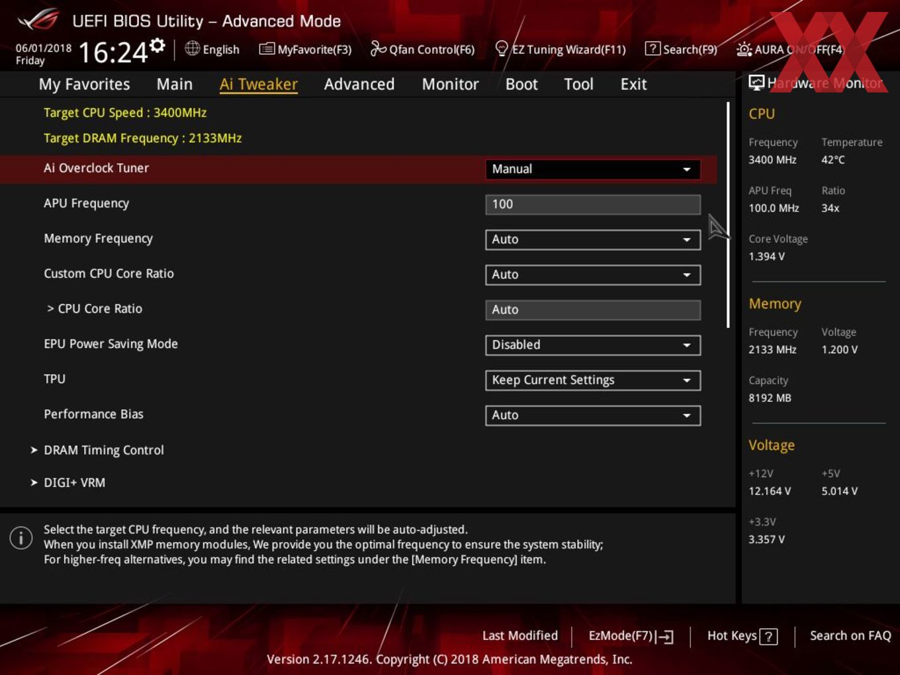This screenshot has width=900, height=675.
Task: Open MyFavorite(F3) list
Action: click(305, 49)
